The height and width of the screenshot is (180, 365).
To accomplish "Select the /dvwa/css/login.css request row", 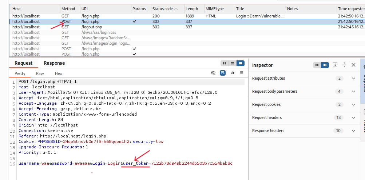I will (187, 32).
